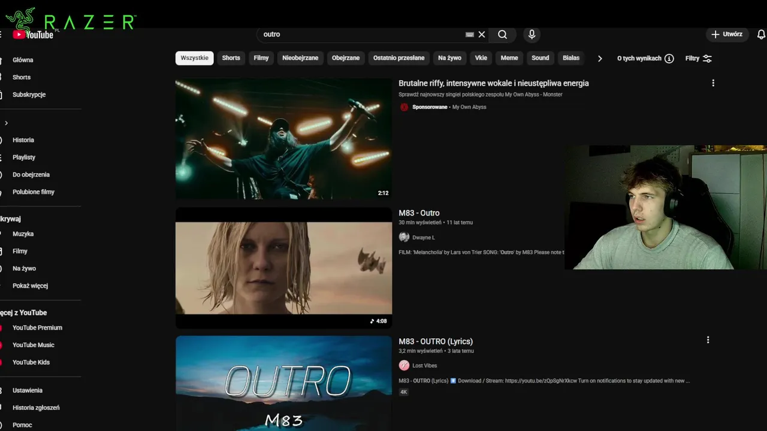
Task: Open Polubione filmy in the sidebar
Action: pos(34,192)
